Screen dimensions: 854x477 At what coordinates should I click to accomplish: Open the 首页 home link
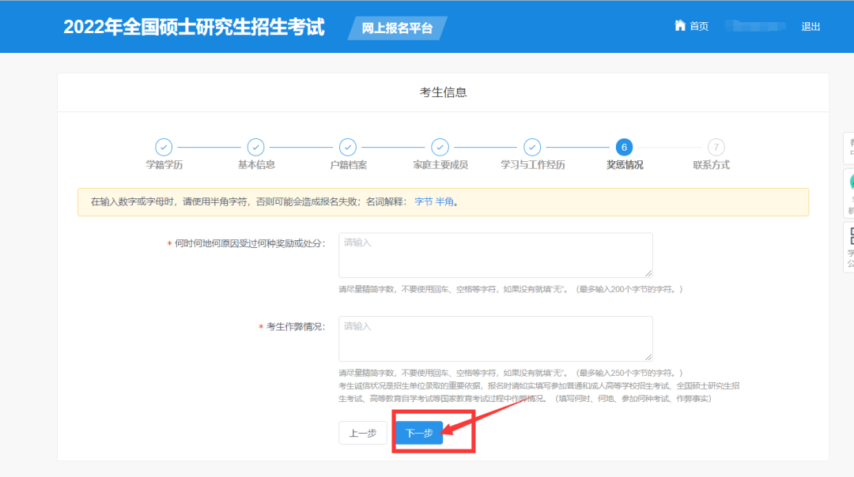[699, 26]
